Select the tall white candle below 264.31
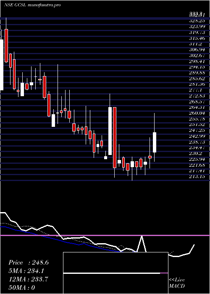210x294 pixels. pos(110,131)
